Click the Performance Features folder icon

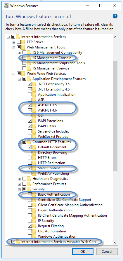29,184
